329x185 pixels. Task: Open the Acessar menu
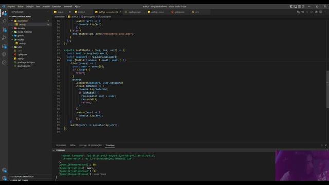46,7
